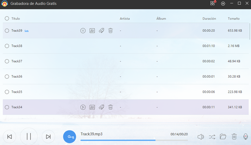
Task: Select the Track37 checkbox
Action: [7, 61]
